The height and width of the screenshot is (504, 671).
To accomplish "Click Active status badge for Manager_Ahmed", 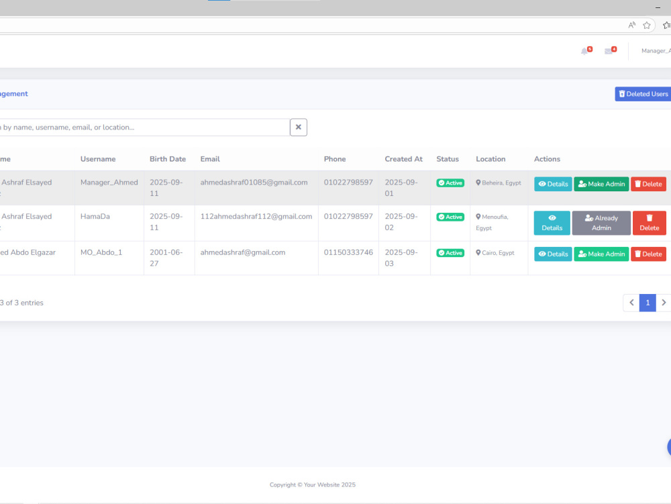I will 450,183.
